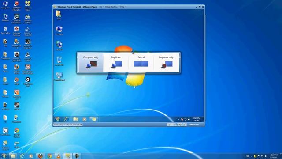Open the Help menu in VMware Player
This screenshot has width=282, height=159.
pyautogui.click(x=123, y=7)
